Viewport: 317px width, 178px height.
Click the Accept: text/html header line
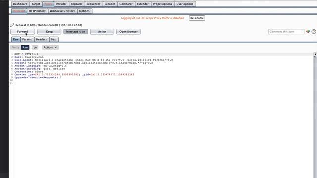pos(84,63)
